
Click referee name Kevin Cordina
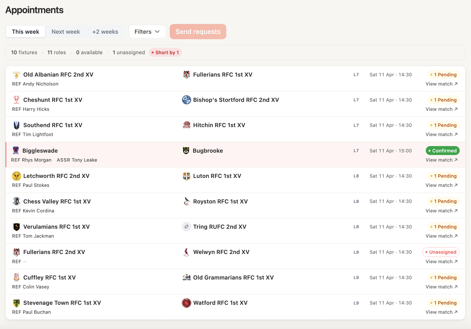(38, 211)
